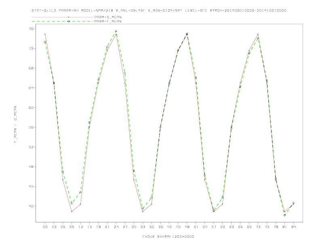Viewport: 320px width, 247px height.
Task: Click the F_MEAN circle data point at hour 12
Action: click(80, 192)
